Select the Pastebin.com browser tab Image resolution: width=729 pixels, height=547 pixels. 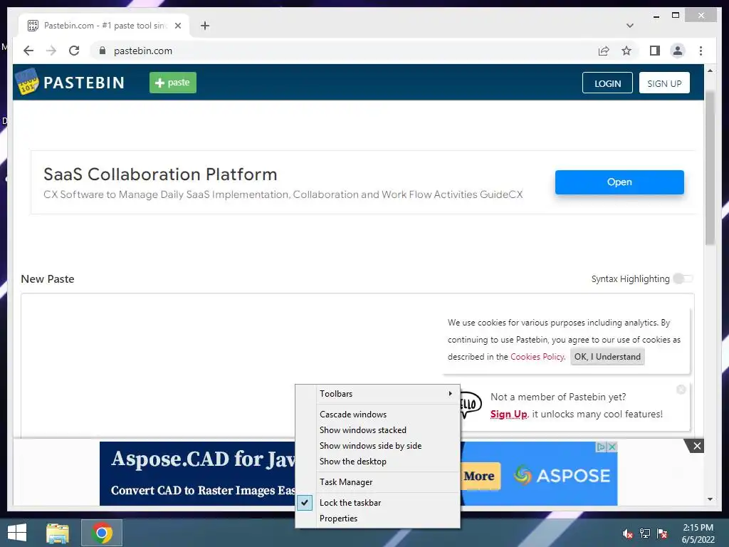pyautogui.click(x=104, y=26)
